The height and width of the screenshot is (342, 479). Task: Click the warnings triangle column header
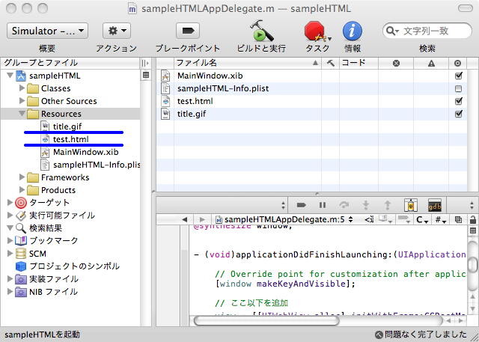(431, 63)
